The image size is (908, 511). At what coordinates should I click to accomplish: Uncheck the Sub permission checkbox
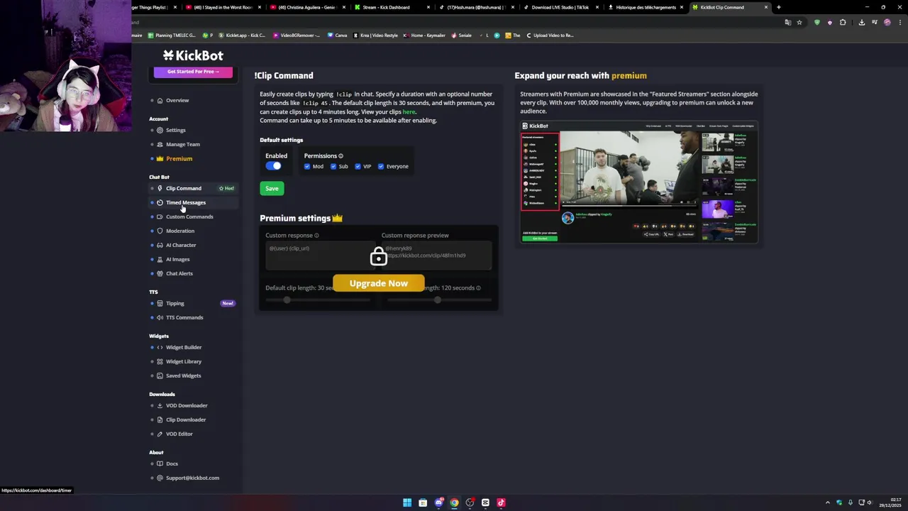[333, 167]
